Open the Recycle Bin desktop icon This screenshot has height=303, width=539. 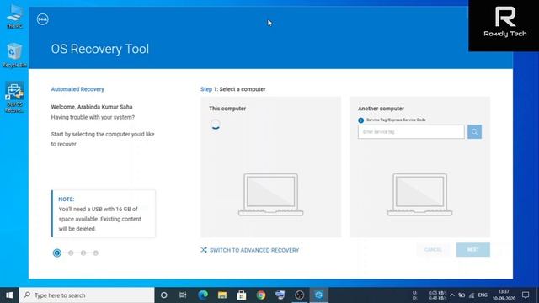coord(14,55)
